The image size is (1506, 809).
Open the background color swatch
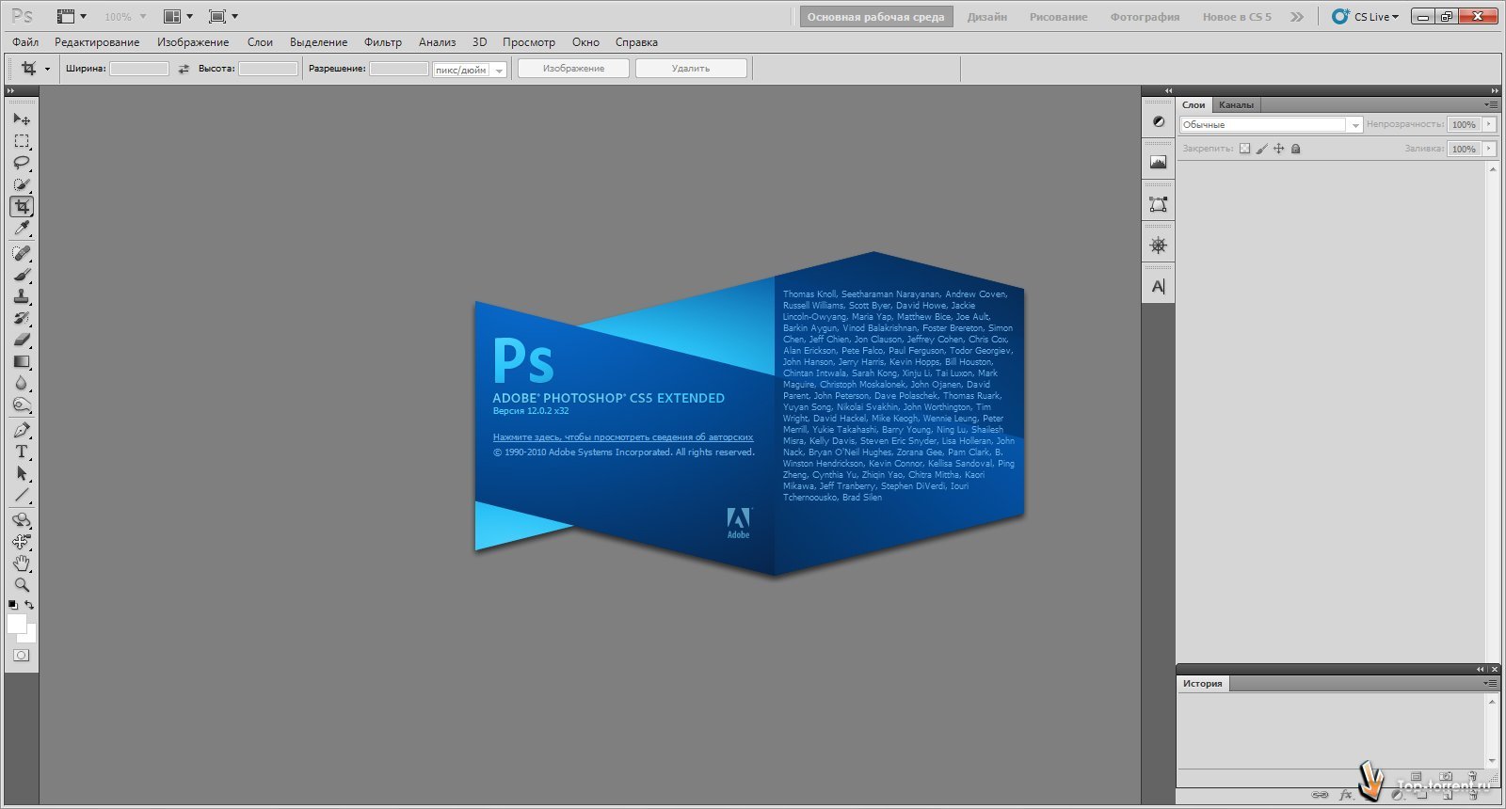[x=30, y=637]
